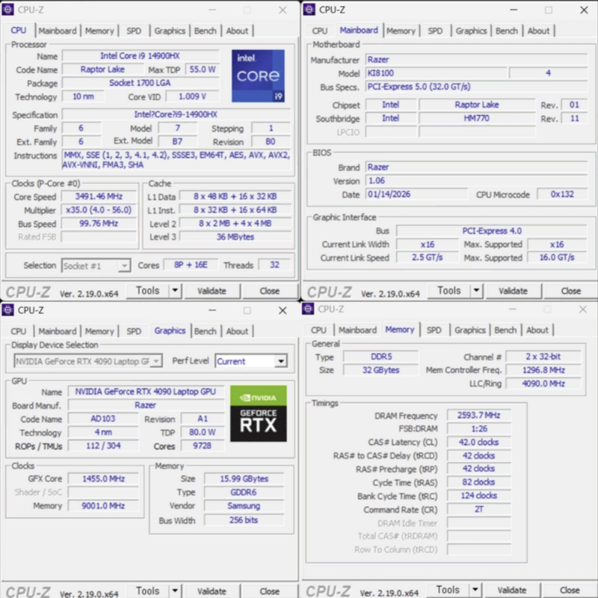The width and height of the screenshot is (598, 598).
Task: Click Tools button in CPU window
Action: tap(147, 291)
